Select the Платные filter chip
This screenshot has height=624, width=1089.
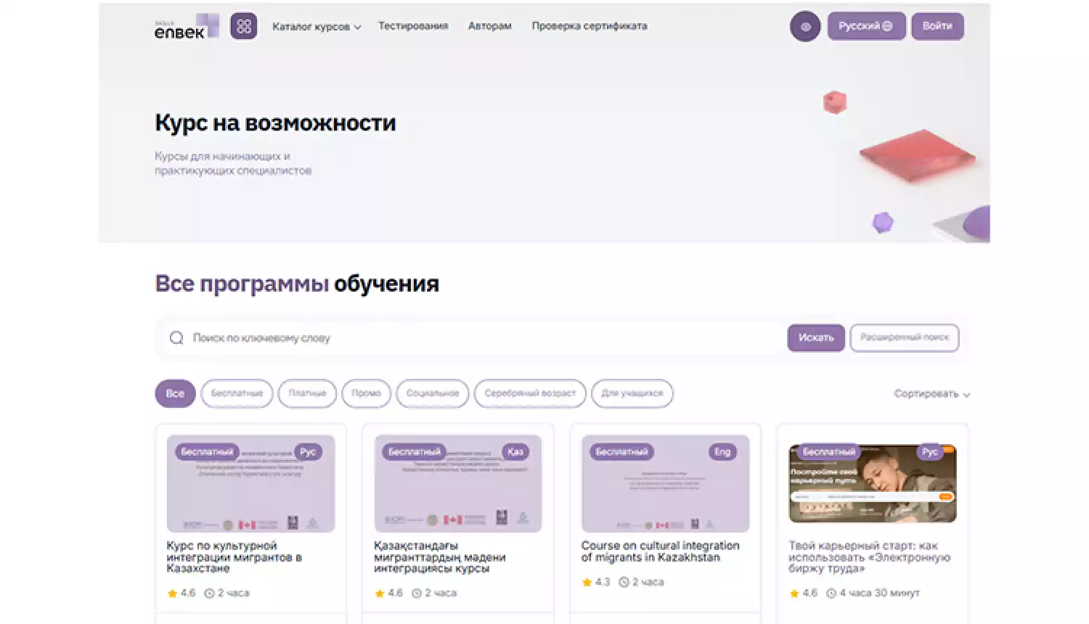pyautogui.click(x=306, y=393)
